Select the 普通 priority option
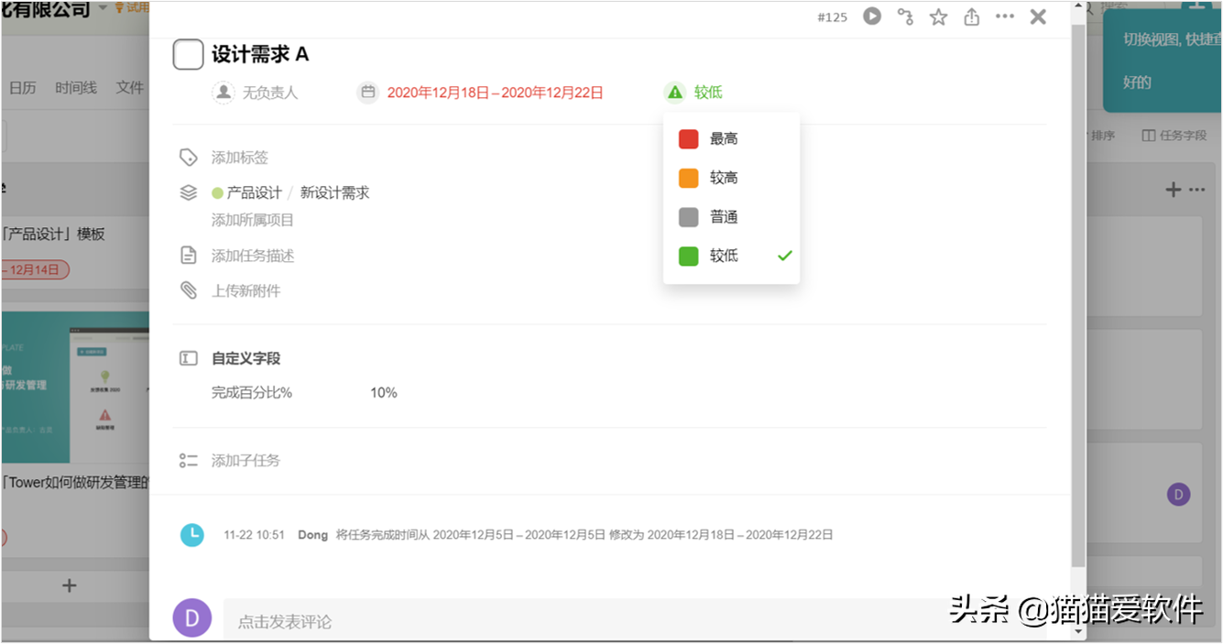This screenshot has width=1223, height=644. (723, 216)
